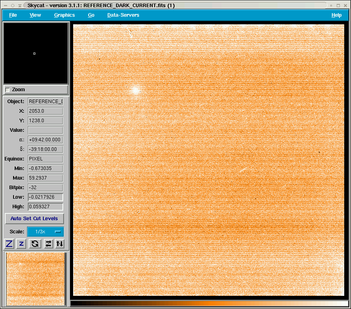This screenshot has width=351, height=309.
Task: Flip image horizontally with left-right arrows icon
Action: click(x=48, y=244)
